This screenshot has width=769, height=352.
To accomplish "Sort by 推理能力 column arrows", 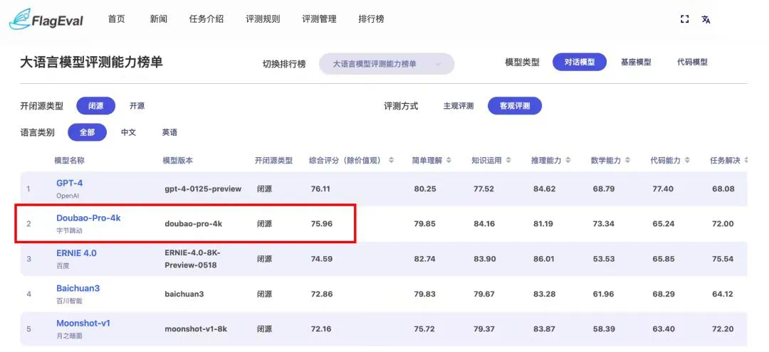I will pyautogui.click(x=568, y=161).
